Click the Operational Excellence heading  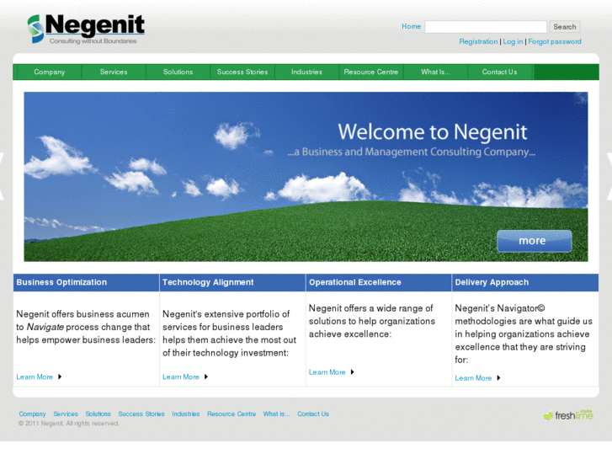pos(354,282)
